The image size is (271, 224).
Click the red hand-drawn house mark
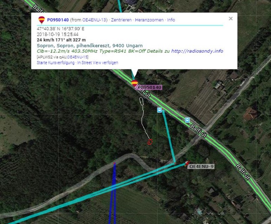point(150,142)
